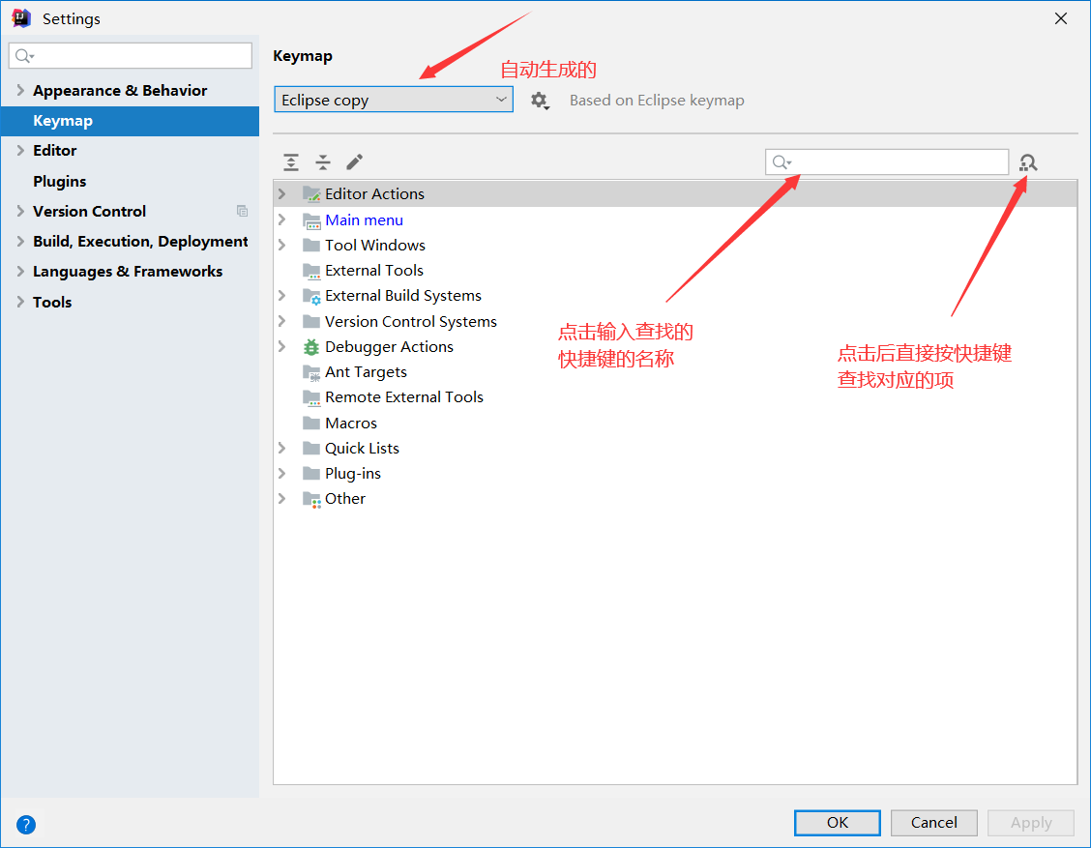Open Build, Execution, Deployment category
This screenshot has height=848, width=1091.
pos(140,242)
